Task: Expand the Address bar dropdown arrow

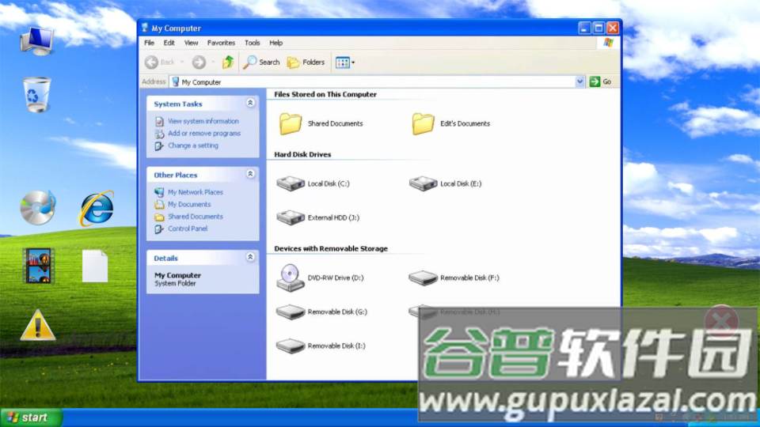Action: tap(579, 81)
